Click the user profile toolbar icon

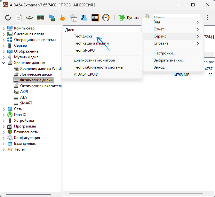click(x=84, y=18)
